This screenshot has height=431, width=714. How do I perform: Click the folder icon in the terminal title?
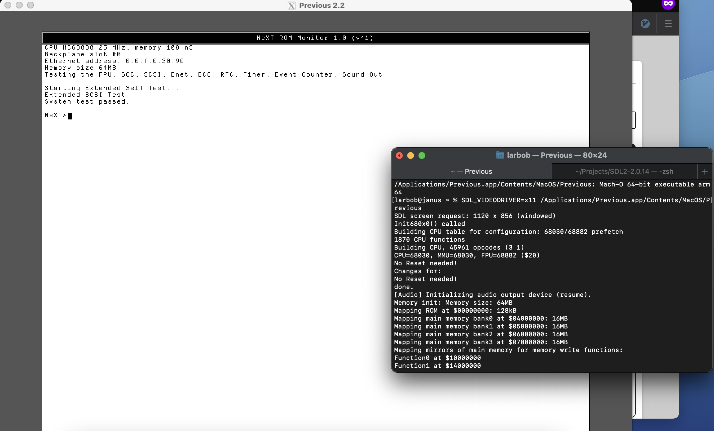tap(500, 155)
